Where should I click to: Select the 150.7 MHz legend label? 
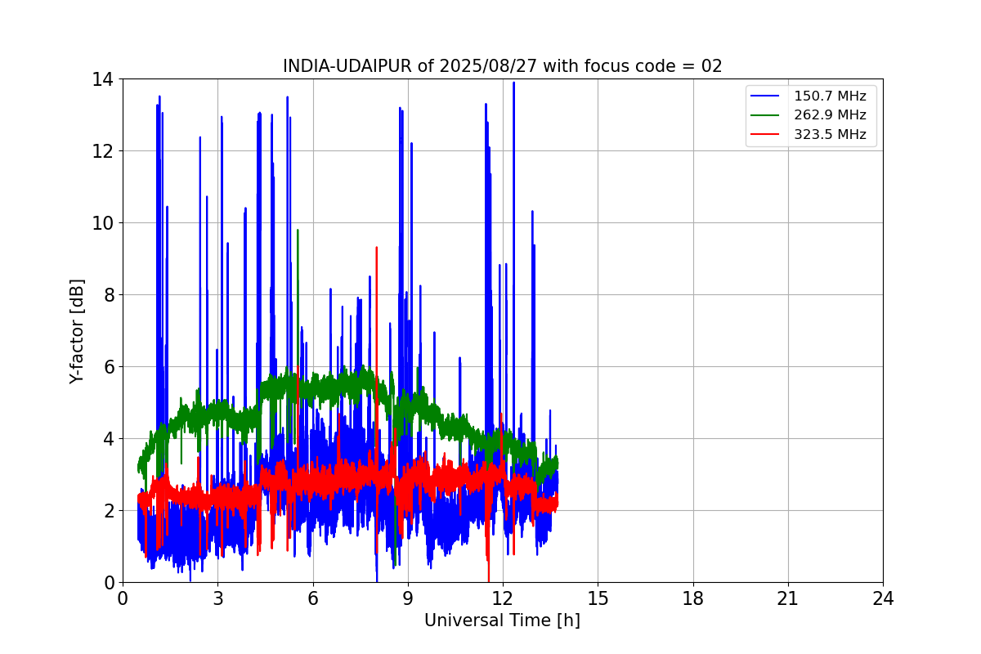[x=830, y=96]
